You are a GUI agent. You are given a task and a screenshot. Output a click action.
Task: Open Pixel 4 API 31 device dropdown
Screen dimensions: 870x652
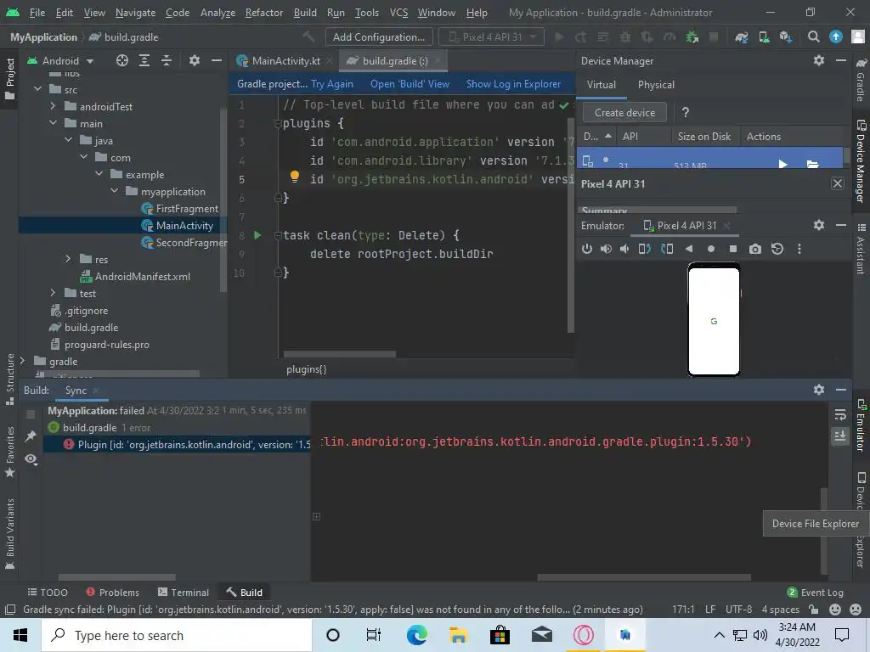[492, 37]
